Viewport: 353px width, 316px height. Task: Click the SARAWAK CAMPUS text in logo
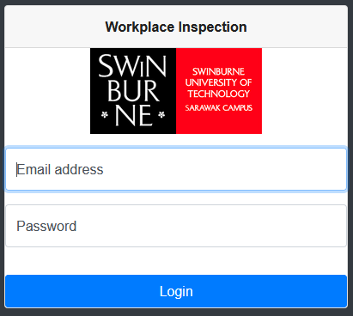click(x=219, y=108)
